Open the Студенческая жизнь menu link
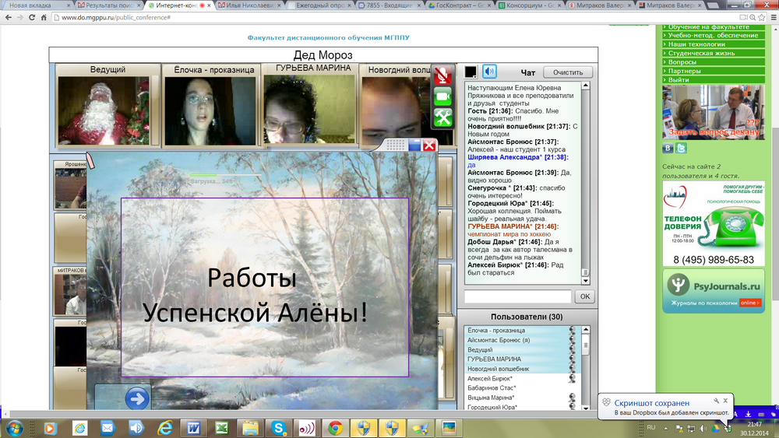Image resolution: width=779 pixels, height=438 pixels. (713, 53)
